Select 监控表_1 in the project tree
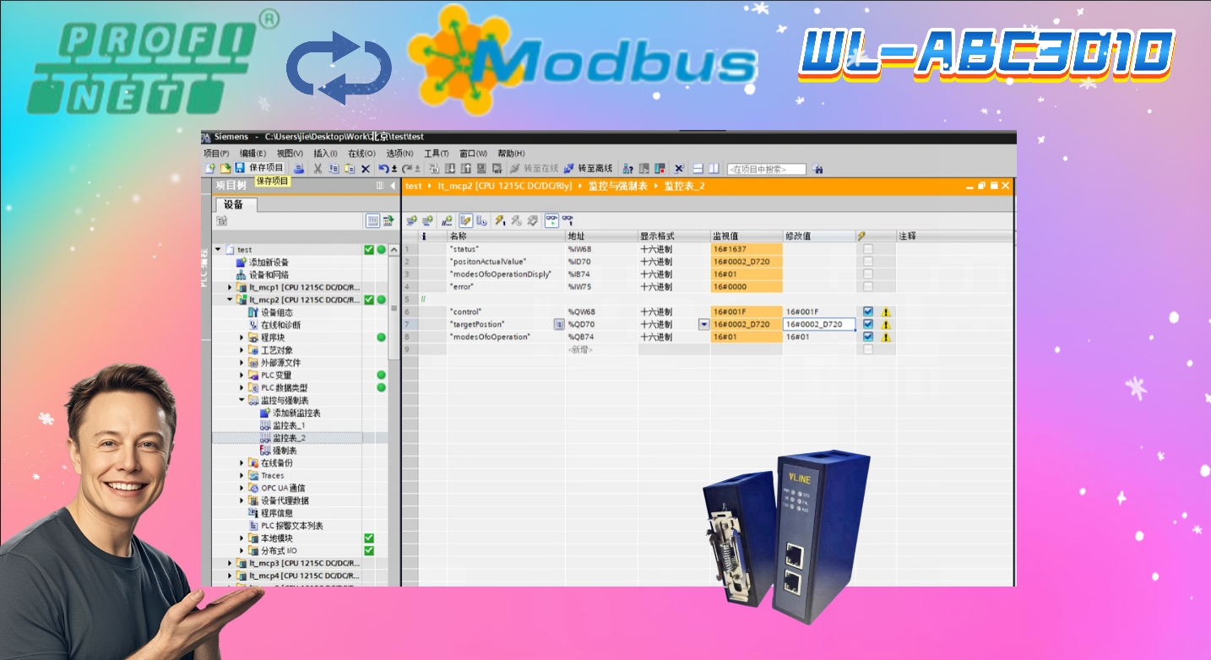The image size is (1211, 660). coord(282,425)
